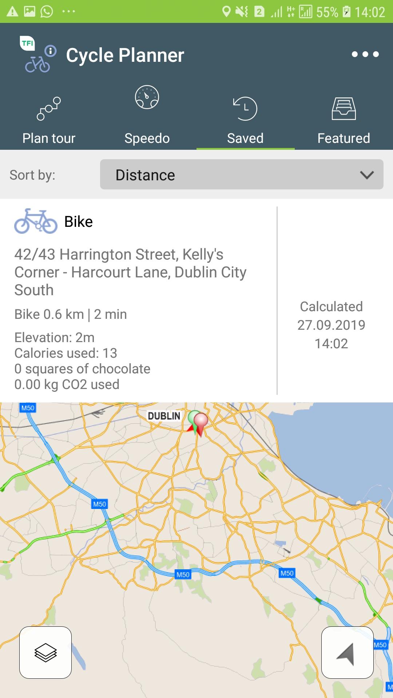
Task: Tap the M50 road marker near the map centre
Action: 183,574
